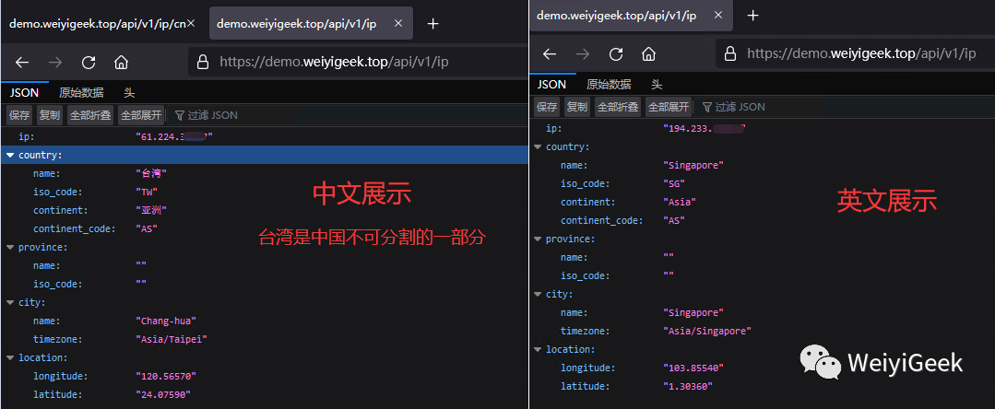Image resolution: width=995 pixels, height=409 pixels.
Task: Switch to the 头 tab in the right viewer
Action: tap(657, 84)
